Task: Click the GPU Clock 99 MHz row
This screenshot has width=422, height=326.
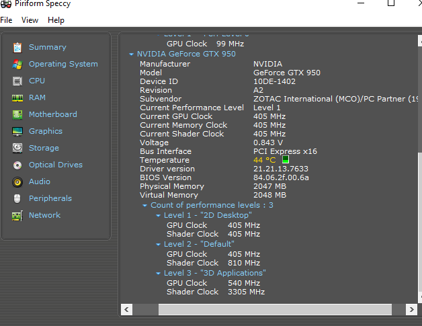Action: tap(206, 44)
